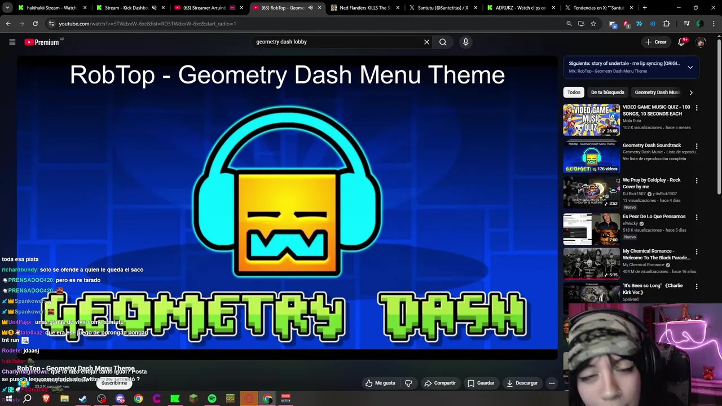The height and width of the screenshot is (406, 722).
Task: Bookmark this page with the star
Action: tap(593, 24)
